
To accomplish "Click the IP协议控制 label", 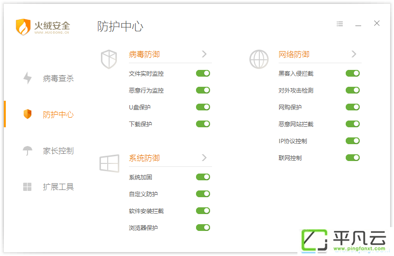I will 293,141.
